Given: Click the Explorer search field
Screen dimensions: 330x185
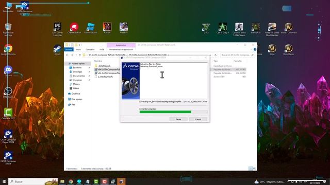Looking at the screenshot, I should [237, 55].
